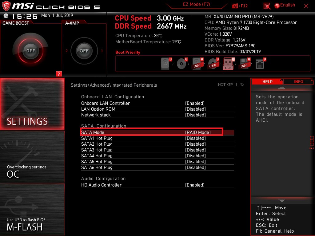The width and height of the screenshot is (315, 236).
Task: Toggle the A-XMP OFF knob
Action: [x=84, y=51]
